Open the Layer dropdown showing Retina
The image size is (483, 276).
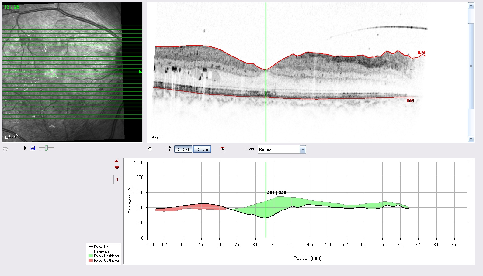pos(282,149)
